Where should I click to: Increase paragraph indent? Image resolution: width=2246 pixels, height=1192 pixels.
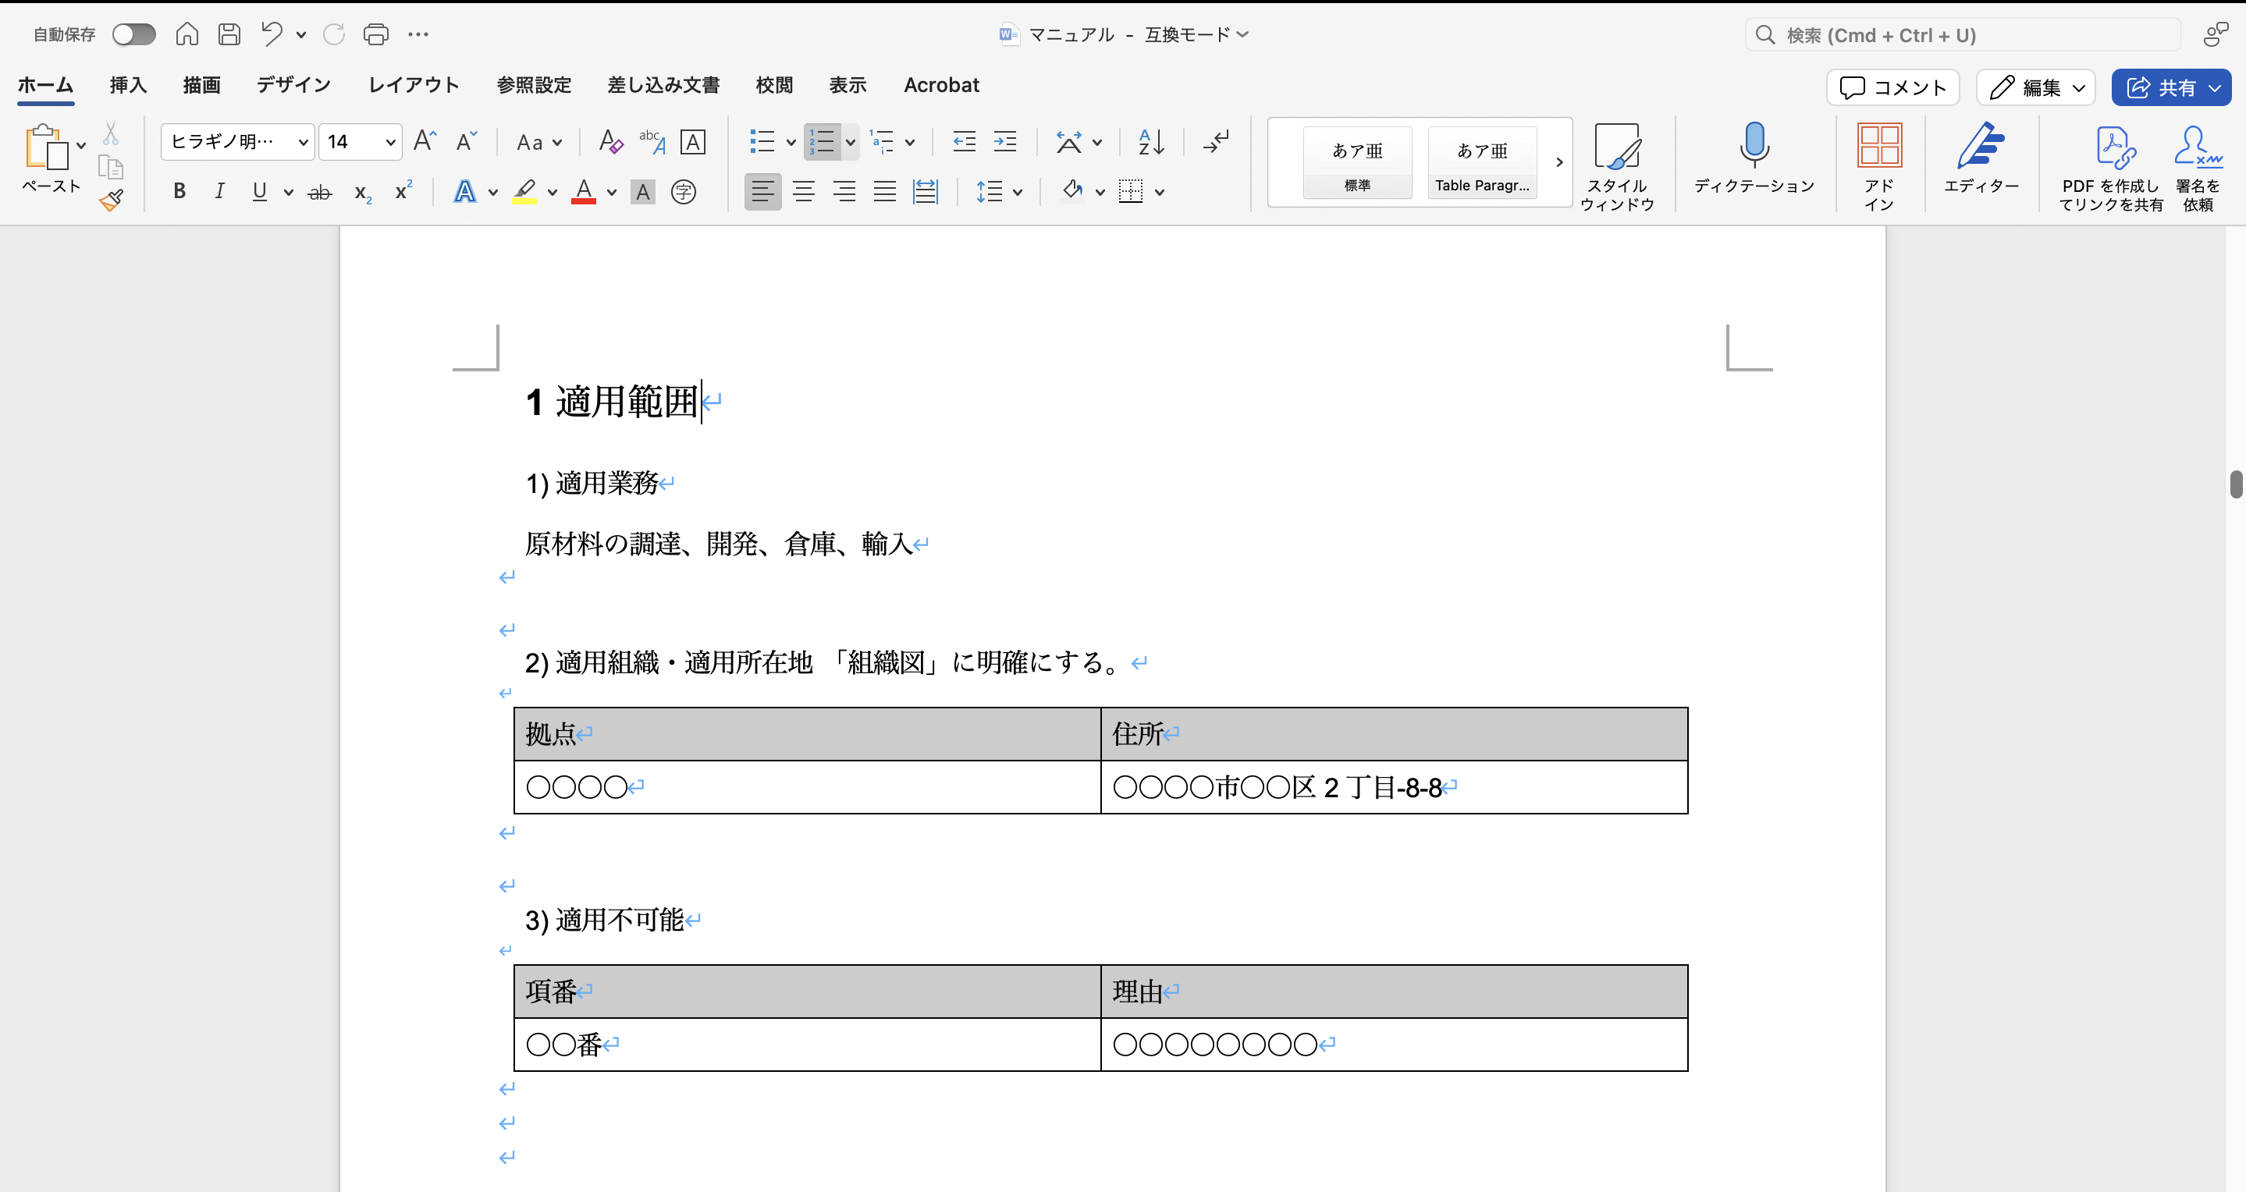tap(1005, 141)
